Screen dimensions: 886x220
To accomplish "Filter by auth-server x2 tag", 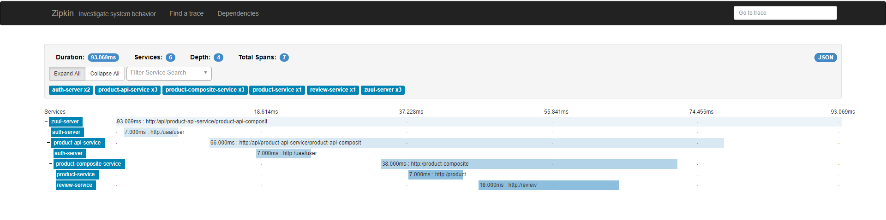I will (x=71, y=90).
